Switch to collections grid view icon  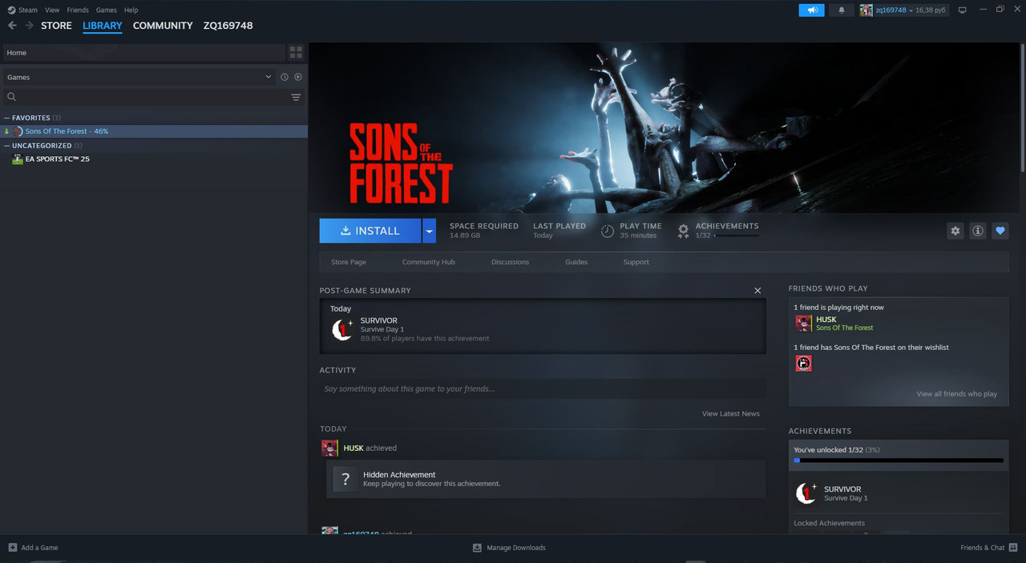pyautogui.click(x=296, y=52)
